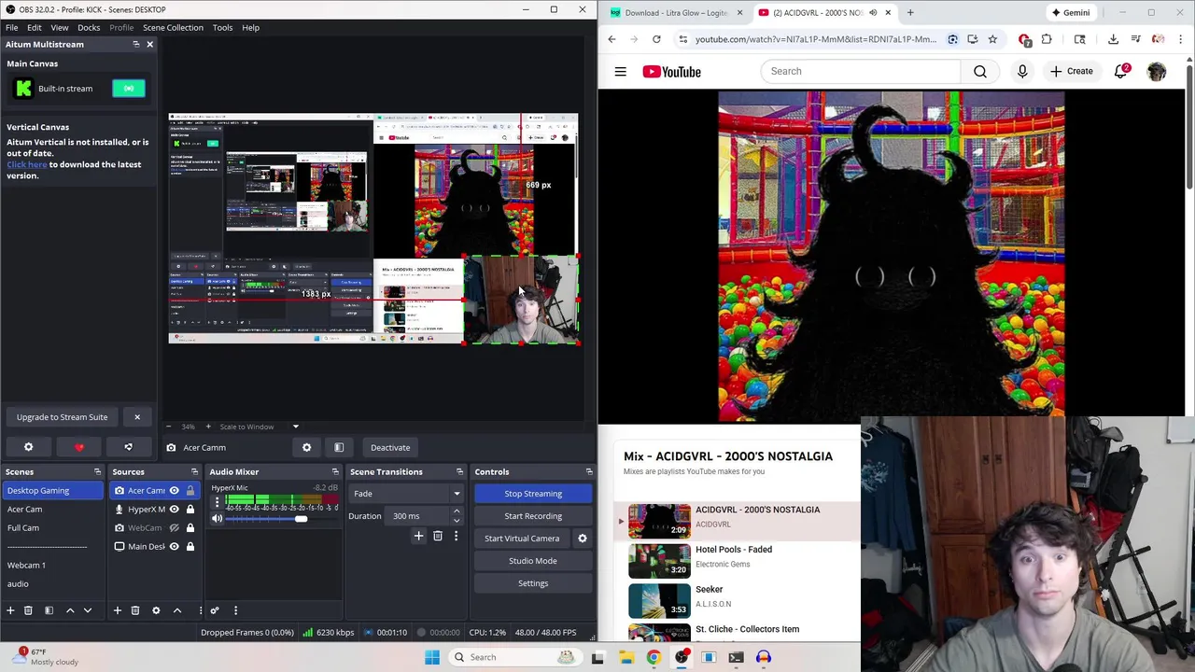Increase transition duration with up arrow
Image resolution: width=1195 pixels, height=672 pixels.
click(457, 511)
